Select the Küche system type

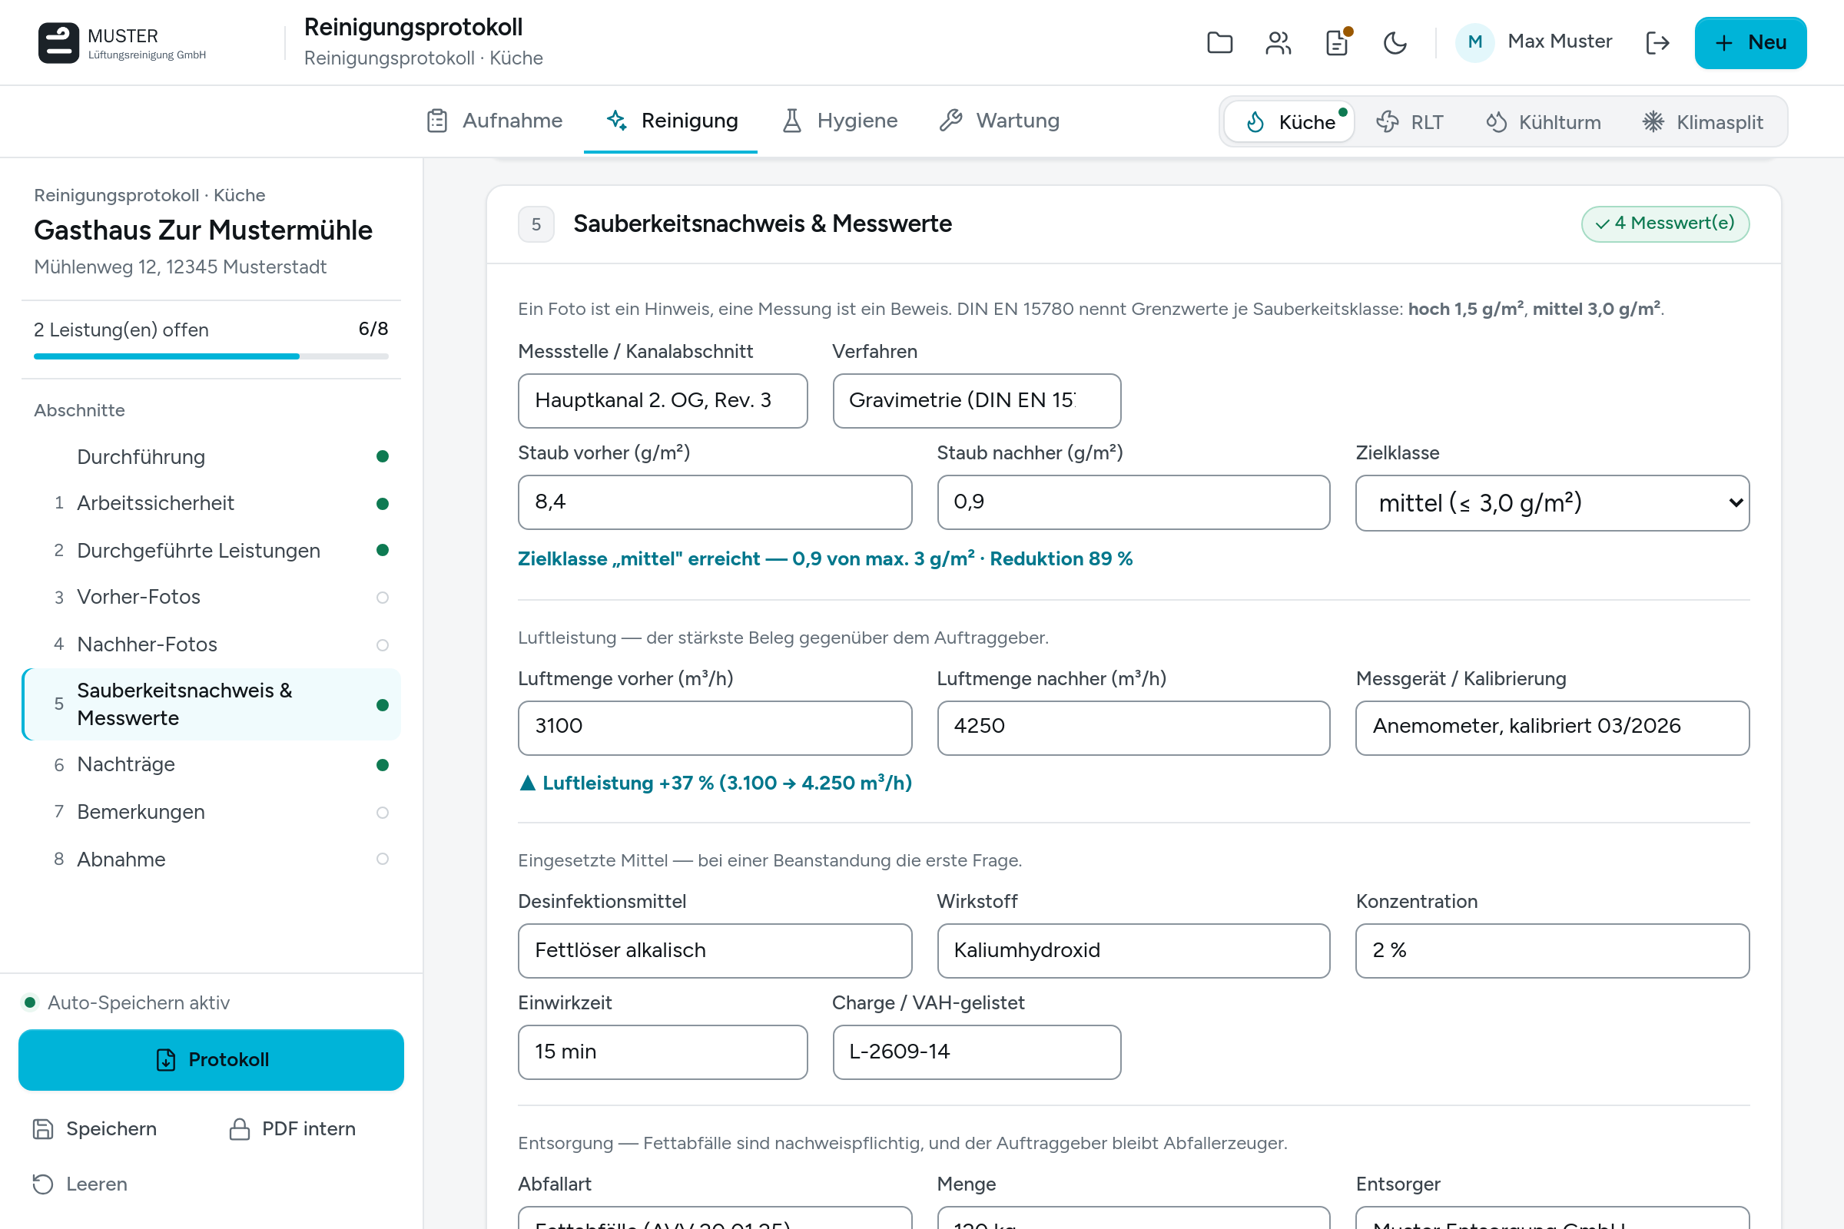pos(1290,122)
